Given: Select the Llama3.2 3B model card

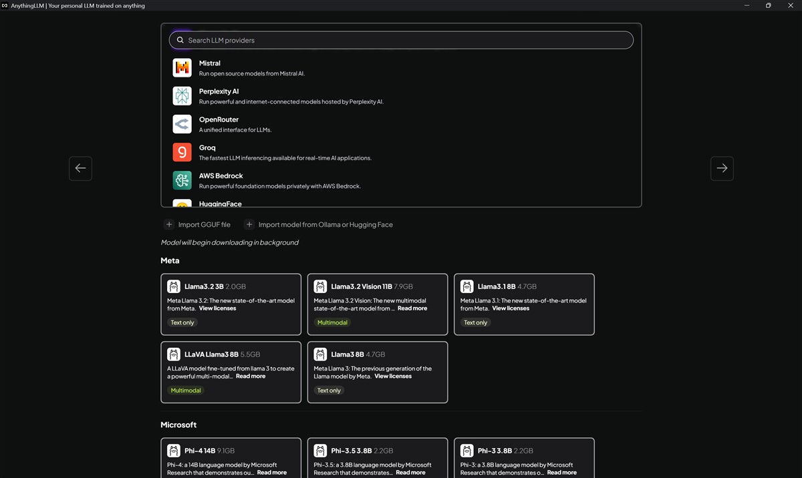Looking at the screenshot, I should (x=231, y=304).
